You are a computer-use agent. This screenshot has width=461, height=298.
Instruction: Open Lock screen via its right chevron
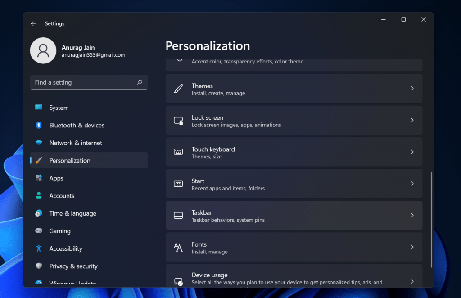pyautogui.click(x=412, y=120)
